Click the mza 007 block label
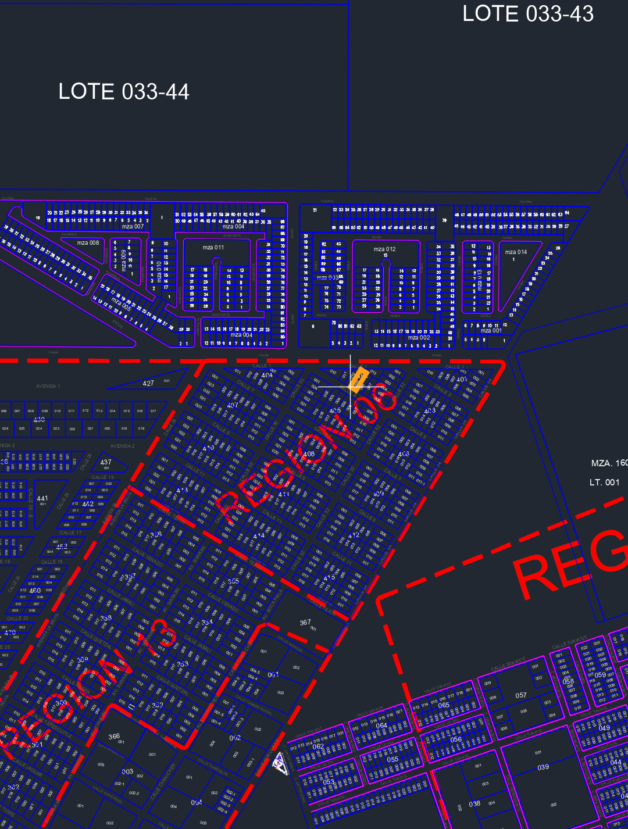The image size is (628, 829). (133, 226)
